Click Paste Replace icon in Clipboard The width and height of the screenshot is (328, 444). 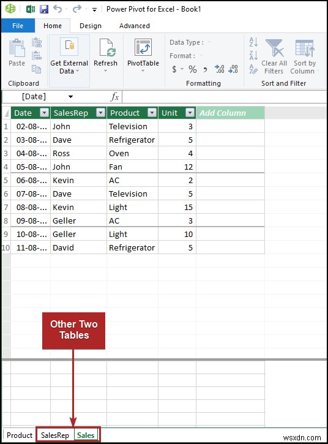(x=37, y=56)
